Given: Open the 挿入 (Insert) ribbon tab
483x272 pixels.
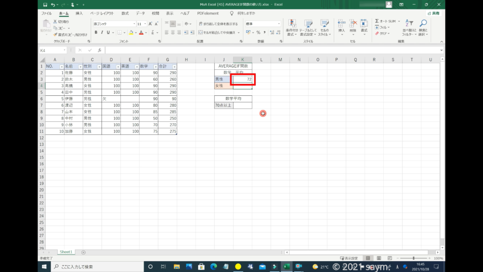Looking at the screenshot, I should tap(79, 13).
